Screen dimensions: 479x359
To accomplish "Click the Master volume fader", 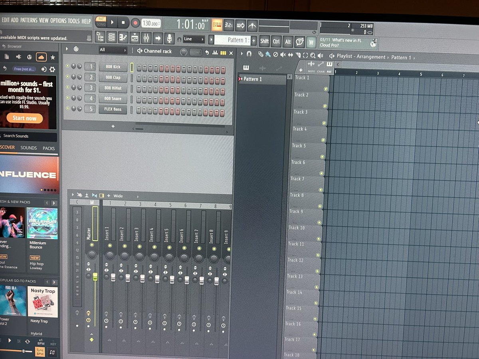I will click(95, 277).
